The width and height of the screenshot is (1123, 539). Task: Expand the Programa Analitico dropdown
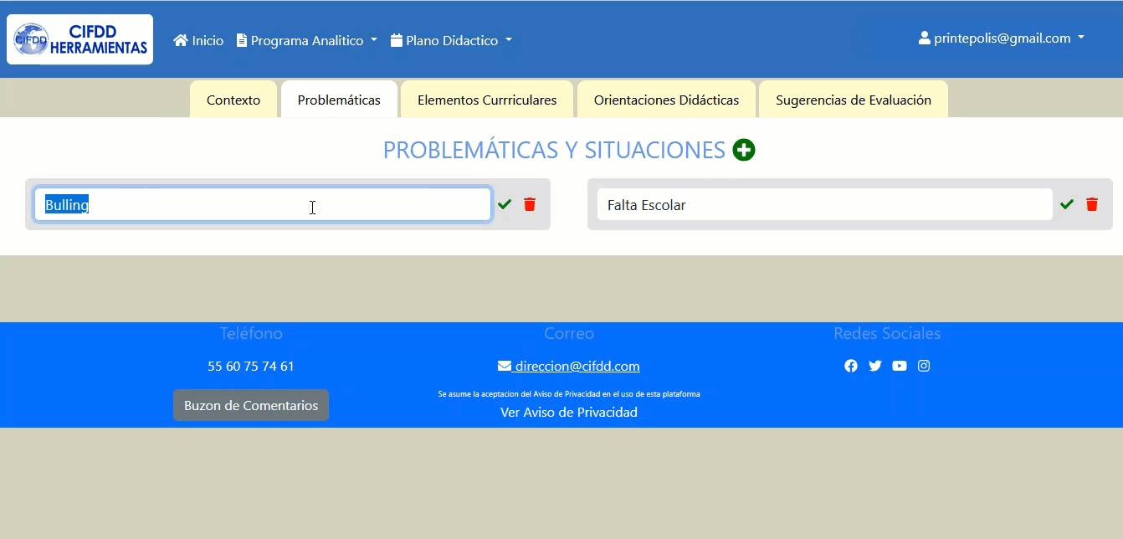pos(307,40)
